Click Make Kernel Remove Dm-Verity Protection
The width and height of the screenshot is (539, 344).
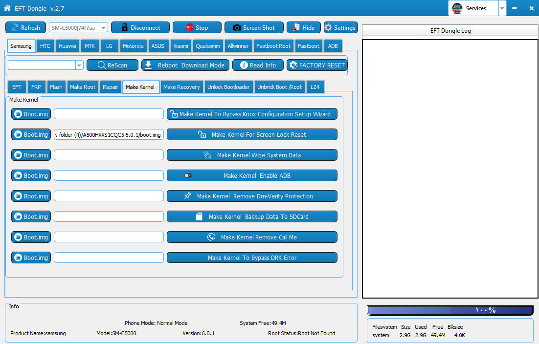point(252,196)
